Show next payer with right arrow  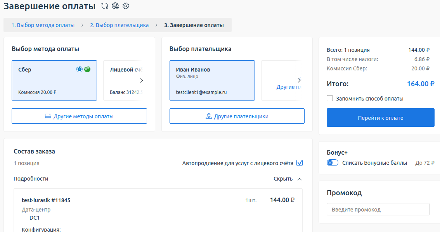[x=299, y=80]
